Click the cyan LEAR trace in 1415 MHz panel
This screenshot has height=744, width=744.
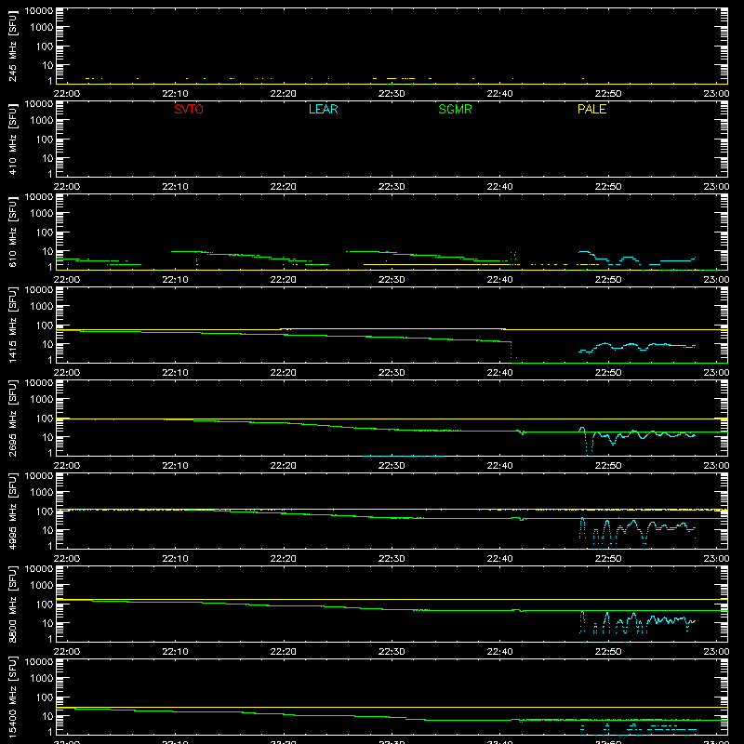click(637, 346)
